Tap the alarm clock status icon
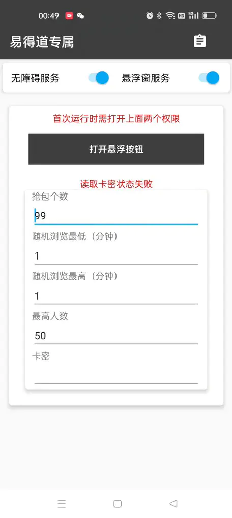 (150, 16)
